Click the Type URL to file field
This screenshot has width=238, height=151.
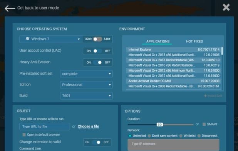click(45, 126)
